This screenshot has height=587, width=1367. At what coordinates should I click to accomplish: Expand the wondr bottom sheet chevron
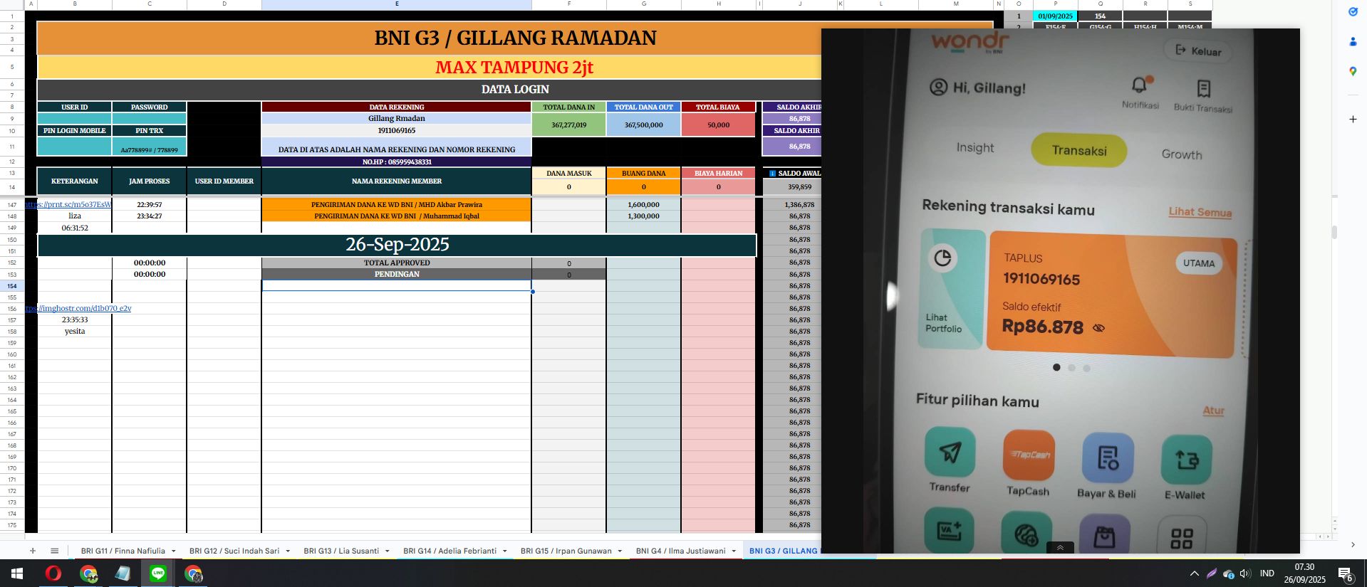(1060, 547)
